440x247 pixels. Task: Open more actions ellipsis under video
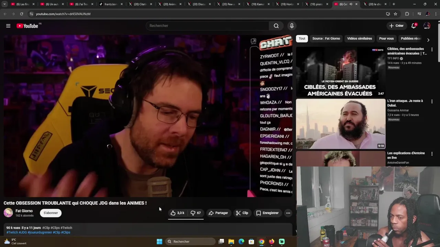[x=288, y=213]
